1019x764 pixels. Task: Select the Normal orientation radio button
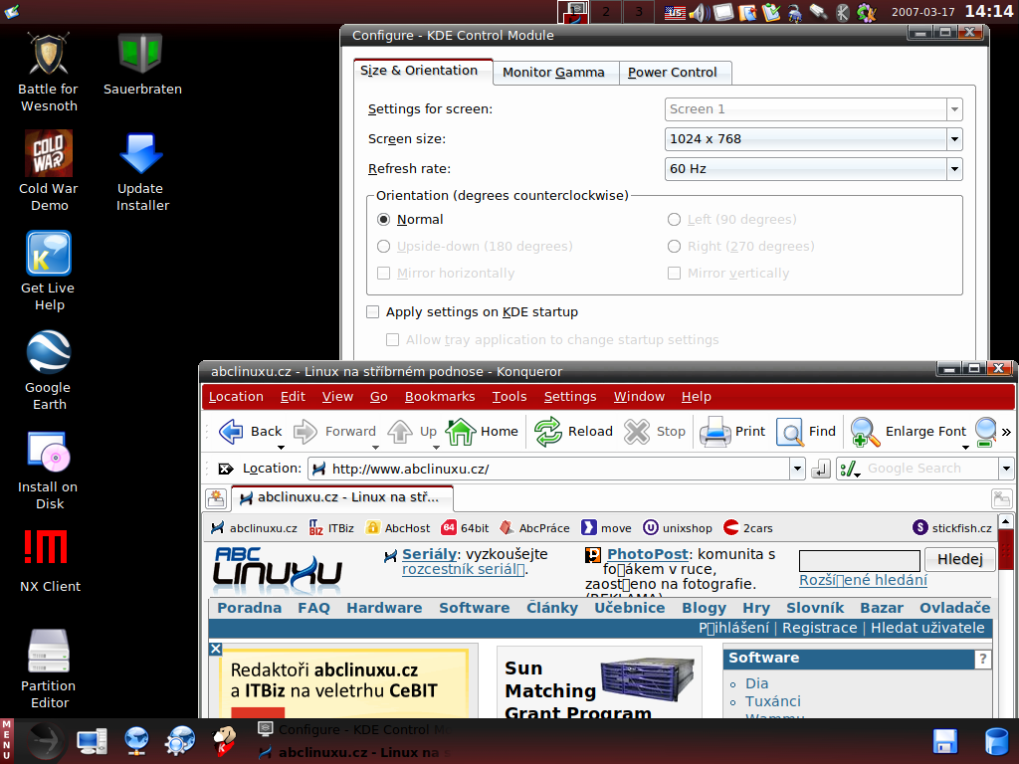[x=383, y=220]
